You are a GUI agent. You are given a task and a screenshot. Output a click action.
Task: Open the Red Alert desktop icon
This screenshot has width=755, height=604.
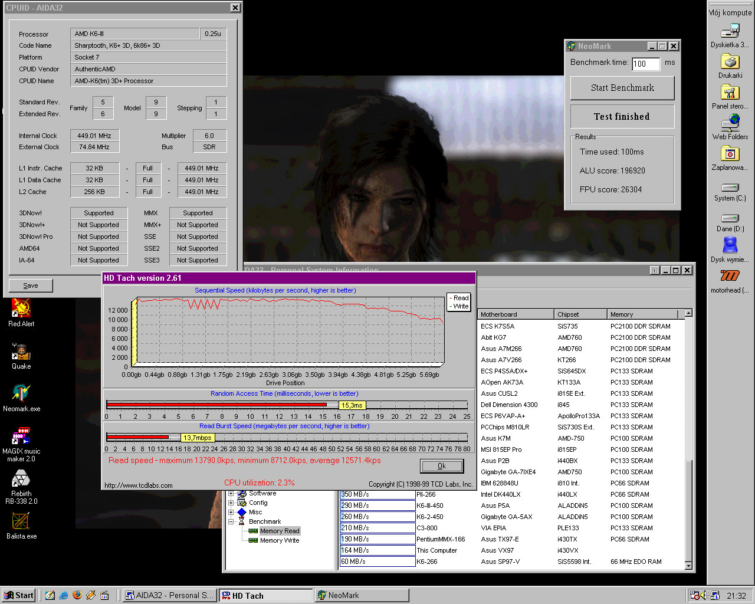21,313
